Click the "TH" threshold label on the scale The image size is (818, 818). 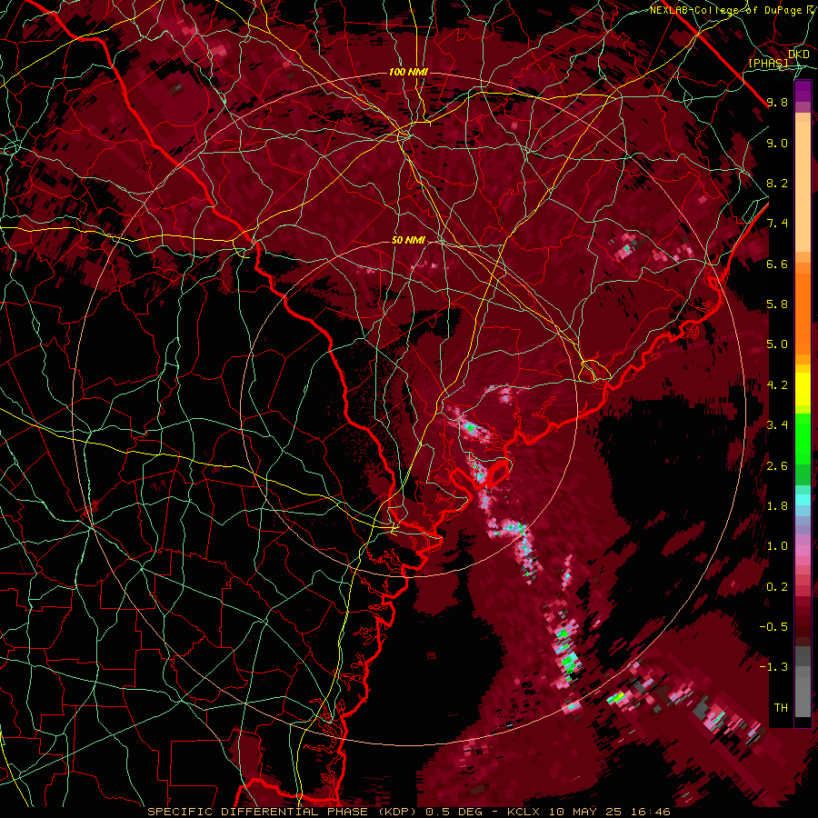click(x=781, y=708)
